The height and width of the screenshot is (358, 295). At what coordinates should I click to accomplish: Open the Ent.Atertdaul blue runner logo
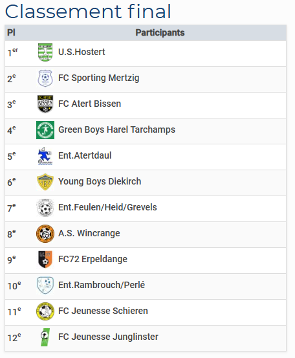tap(45, 156)
